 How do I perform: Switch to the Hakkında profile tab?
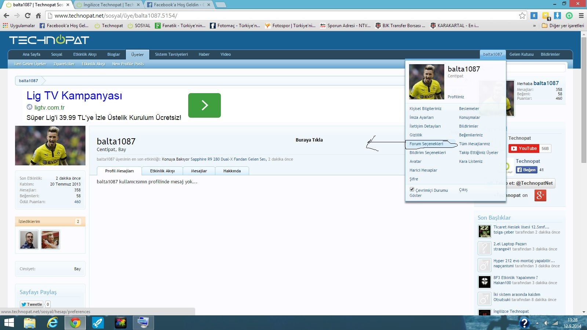232,171
